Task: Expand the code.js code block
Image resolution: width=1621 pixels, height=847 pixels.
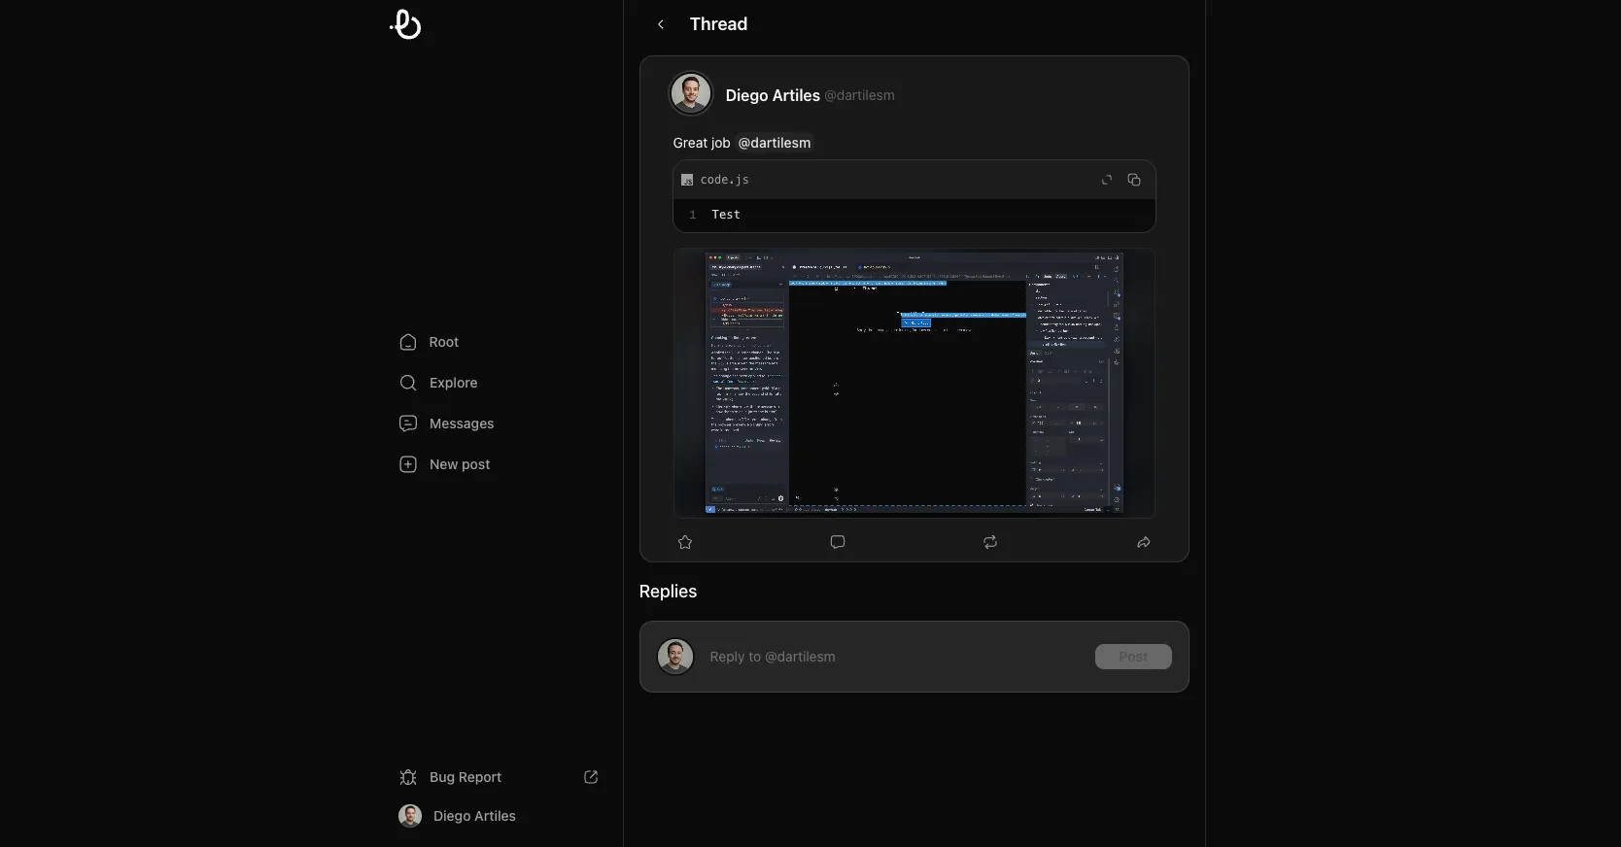Action: tap(1107, 180)
